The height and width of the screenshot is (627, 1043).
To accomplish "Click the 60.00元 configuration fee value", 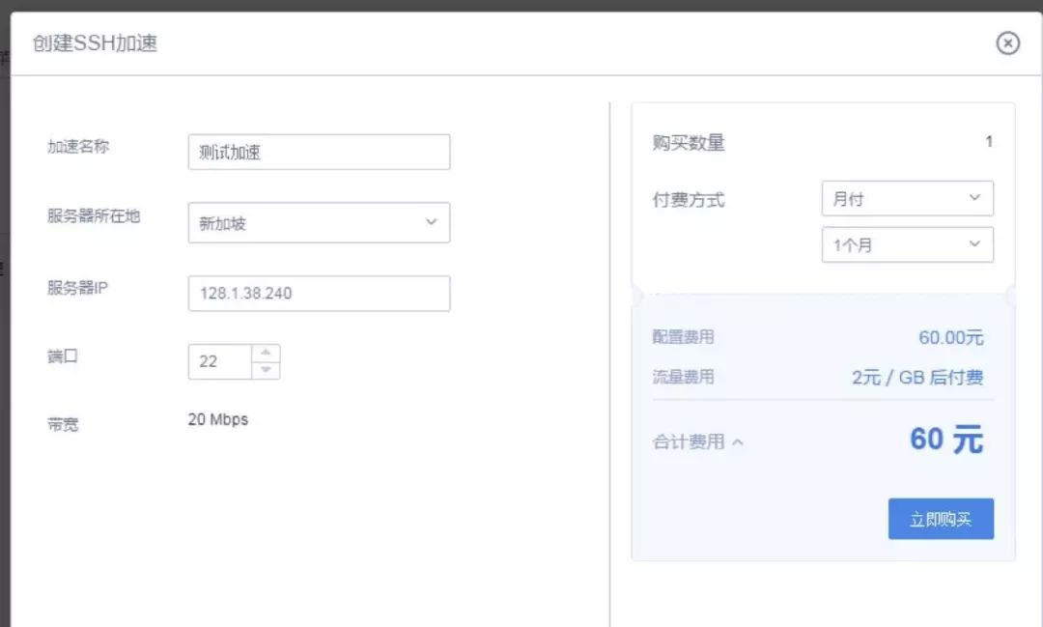I will click(950, 337).
